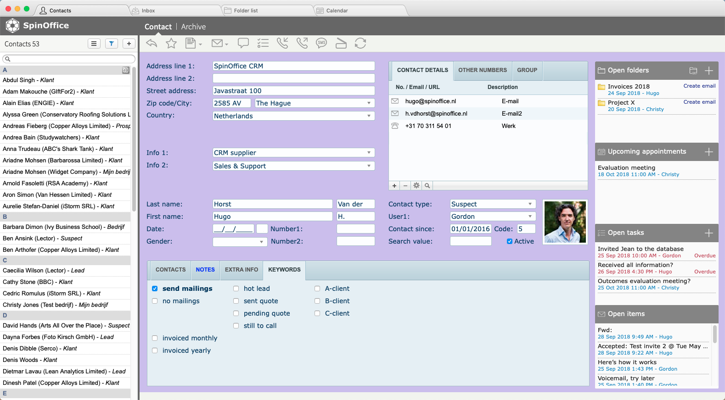This screenshot has height=400, width=725.
Task: Check the invoiced monthly option
Action: point(155,338)
